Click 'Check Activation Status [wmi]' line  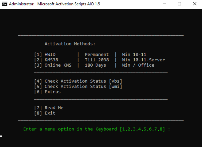[x=78, y=87]
